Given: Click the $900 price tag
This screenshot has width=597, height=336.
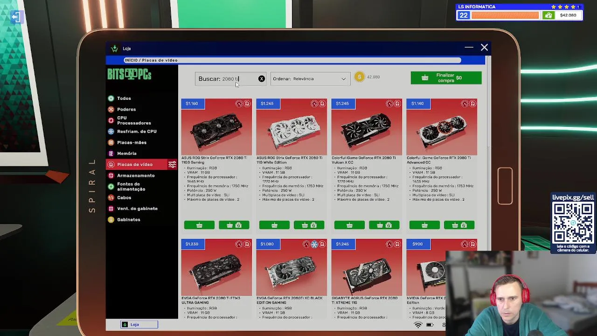Looking at the screenshot, I should coord(417,244).
